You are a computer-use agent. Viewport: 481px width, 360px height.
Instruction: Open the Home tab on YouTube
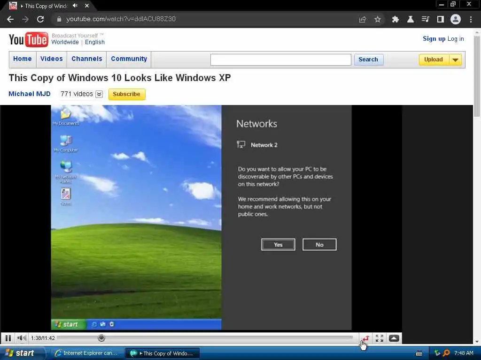(23, 59)
